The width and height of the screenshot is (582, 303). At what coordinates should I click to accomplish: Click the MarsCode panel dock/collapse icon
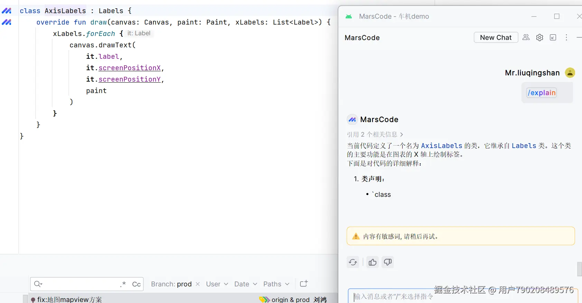pyautogui.click(x=553, y=37)
